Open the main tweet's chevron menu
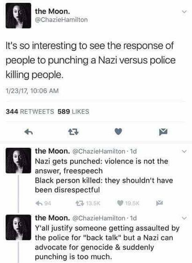 pyautogui.click(x=184, y=12)
